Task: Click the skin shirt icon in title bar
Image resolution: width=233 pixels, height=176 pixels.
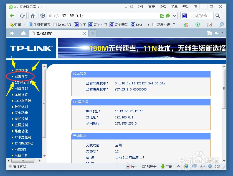Action: pos(196,6)
